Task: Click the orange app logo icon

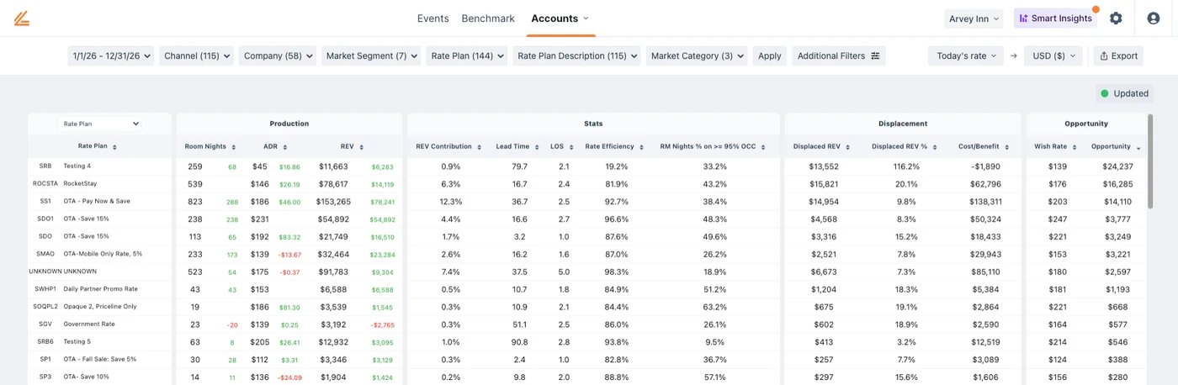Action: click(x=21, y=18)
